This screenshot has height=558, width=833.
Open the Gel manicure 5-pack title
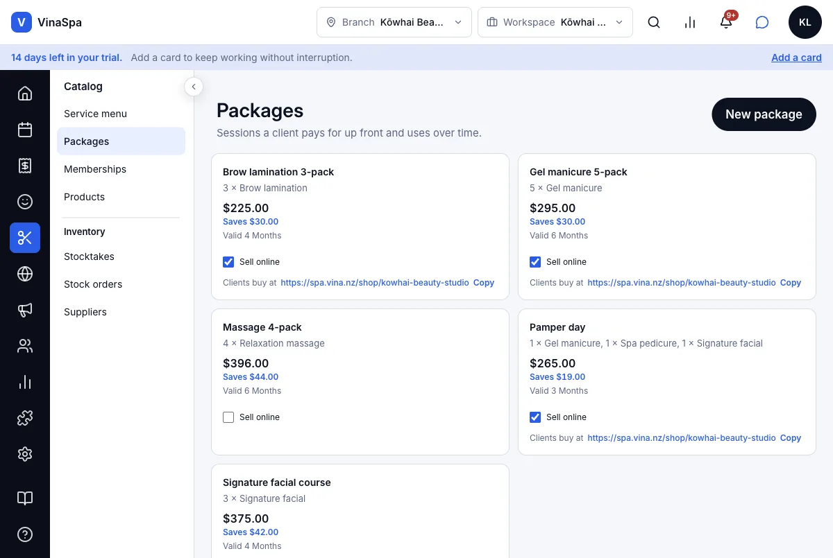tap(578, 172)
